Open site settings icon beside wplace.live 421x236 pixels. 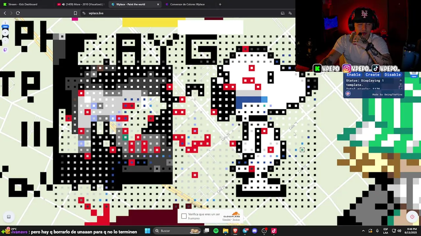coord(84,13)
